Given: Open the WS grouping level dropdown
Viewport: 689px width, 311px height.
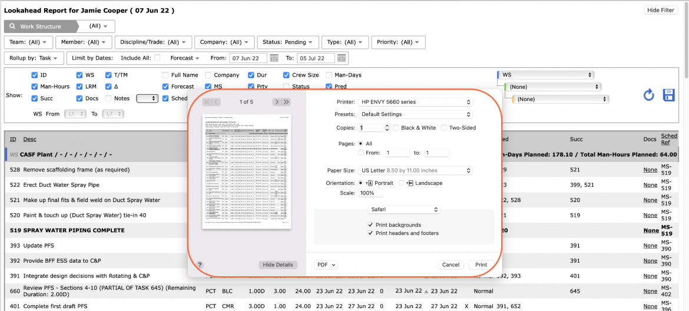Looking at the screenshot, I should tap(546, 75).
